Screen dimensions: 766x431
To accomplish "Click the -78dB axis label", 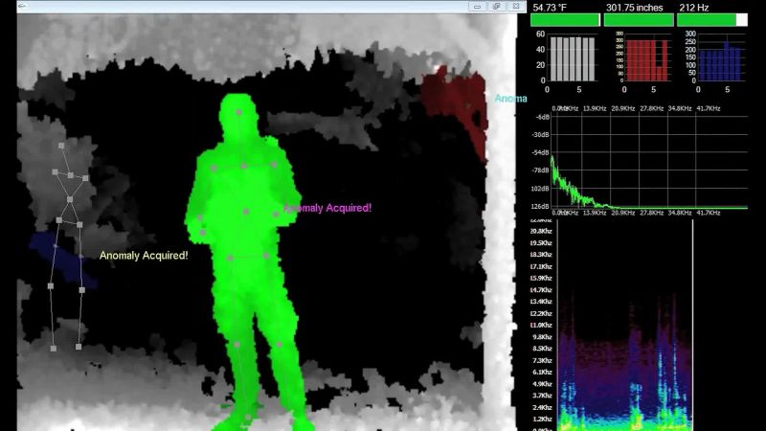I will coord(542,170).
